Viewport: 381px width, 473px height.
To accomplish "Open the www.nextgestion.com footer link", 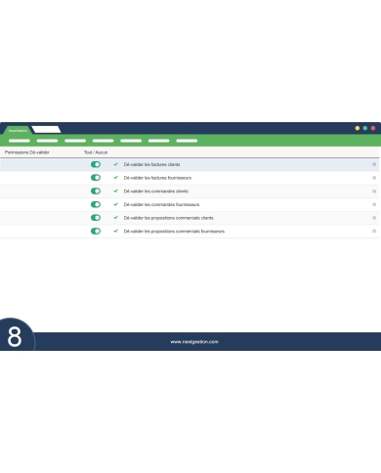I will coord(194,342).
